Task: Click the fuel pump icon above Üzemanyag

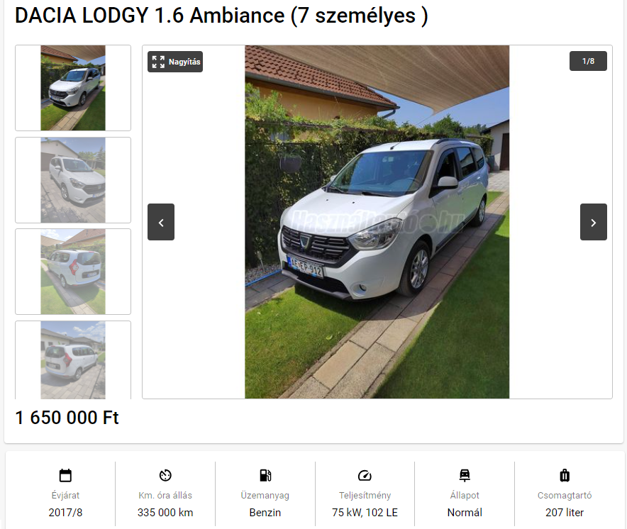Action: (x=265, y=475)
